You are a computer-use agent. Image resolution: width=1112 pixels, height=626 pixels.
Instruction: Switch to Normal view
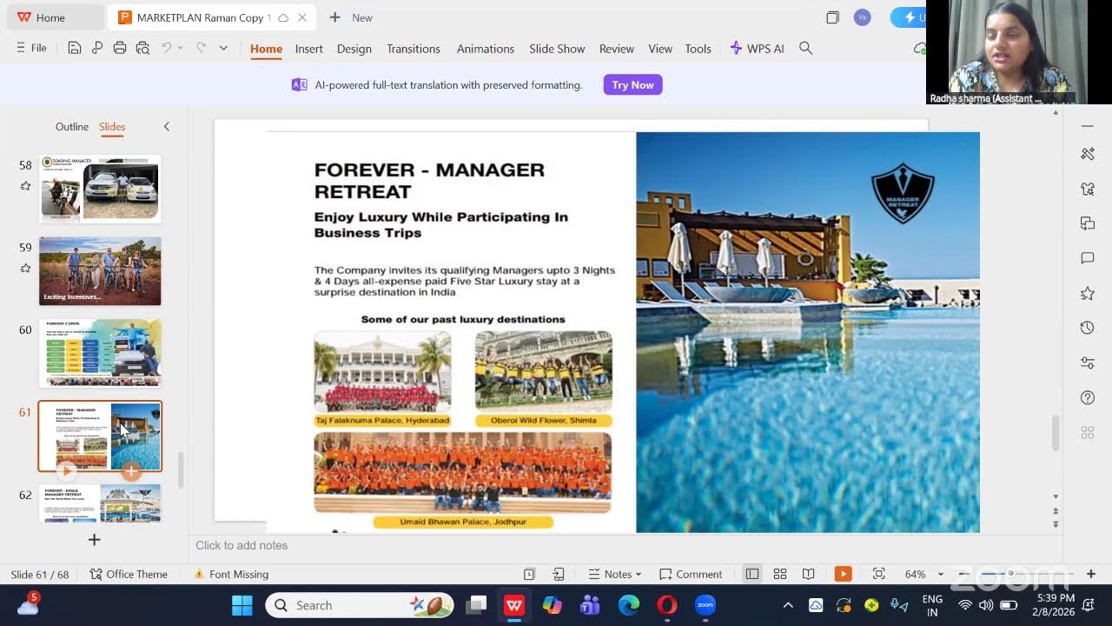point(752,574)
